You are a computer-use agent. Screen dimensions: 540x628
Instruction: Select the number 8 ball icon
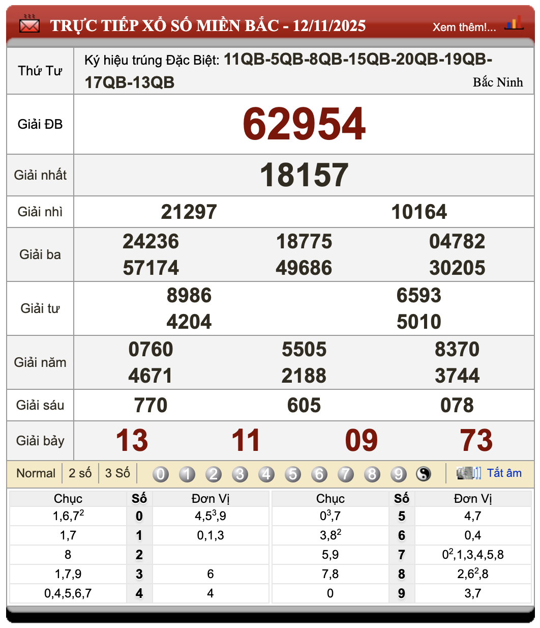[372, 473]
